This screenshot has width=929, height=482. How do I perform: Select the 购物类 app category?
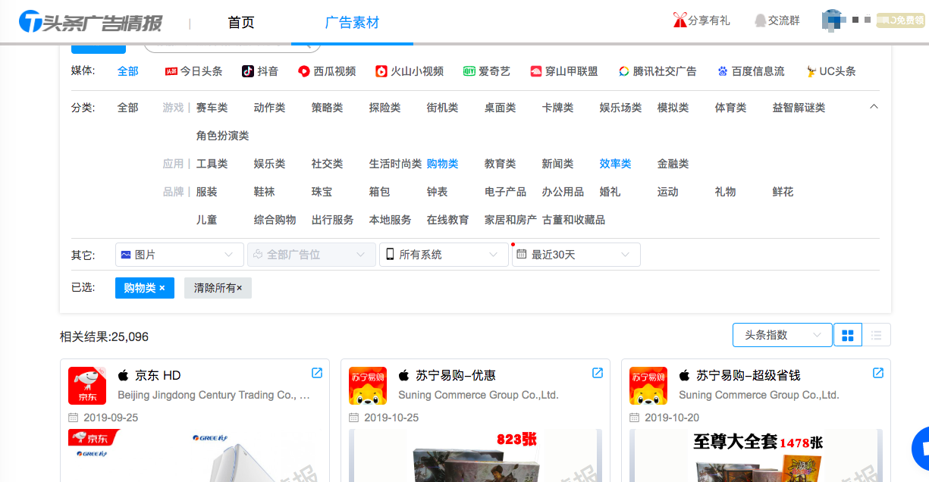442,164
